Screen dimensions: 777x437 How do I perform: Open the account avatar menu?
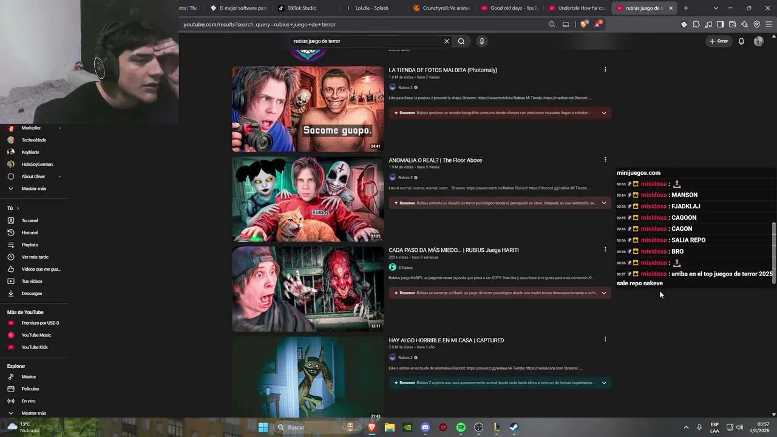[x=759, y=41]
